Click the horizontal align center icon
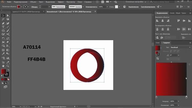 [163, 21]
